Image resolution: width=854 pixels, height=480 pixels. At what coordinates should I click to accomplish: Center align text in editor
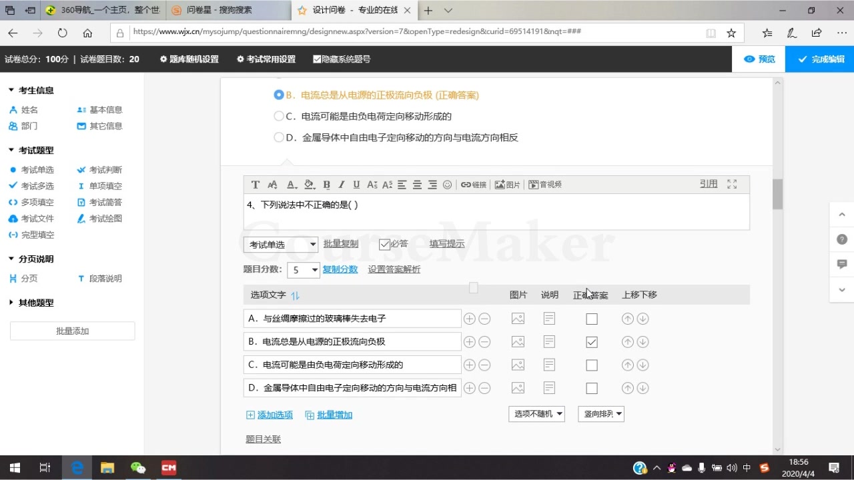point(417,185)
